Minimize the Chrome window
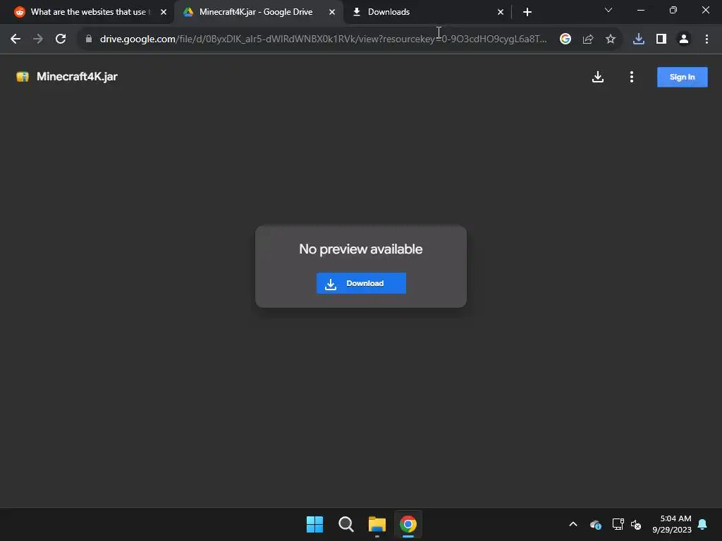This screenshot has height=541, width=722. (x=640, y=10)
